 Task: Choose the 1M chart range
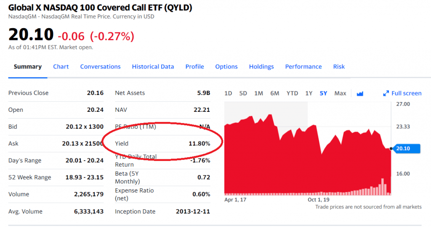point(258,93)
